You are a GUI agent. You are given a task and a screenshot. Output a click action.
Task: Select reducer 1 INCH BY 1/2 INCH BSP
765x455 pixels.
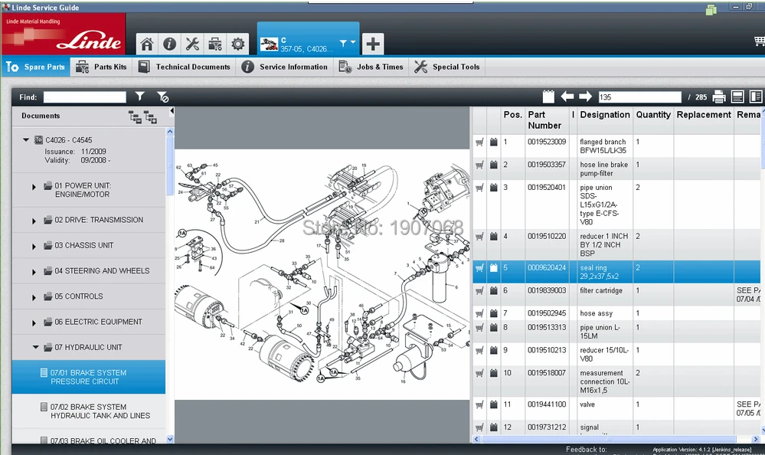603,245
